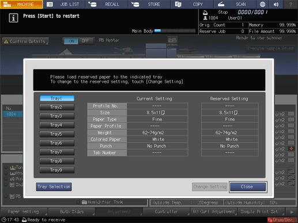Click the information icon beside Press Start message
Viewport: 298px width, 223px height.
coord(13,18)
